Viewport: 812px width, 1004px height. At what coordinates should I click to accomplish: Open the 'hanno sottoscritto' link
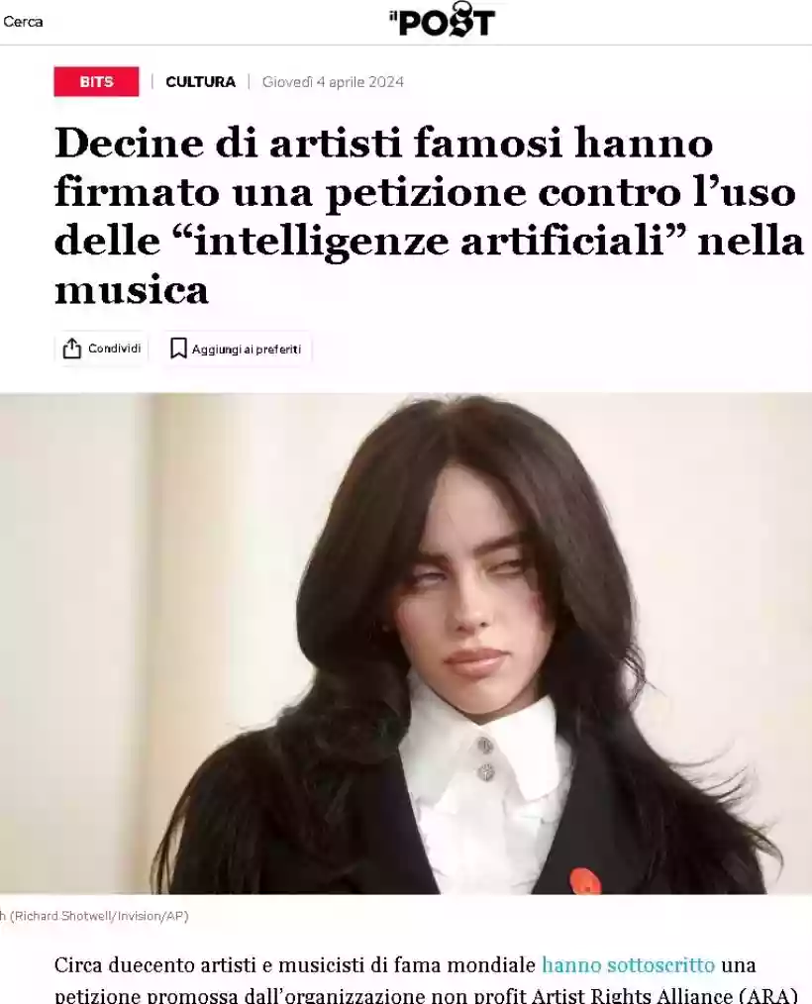[x=628, y=964]
